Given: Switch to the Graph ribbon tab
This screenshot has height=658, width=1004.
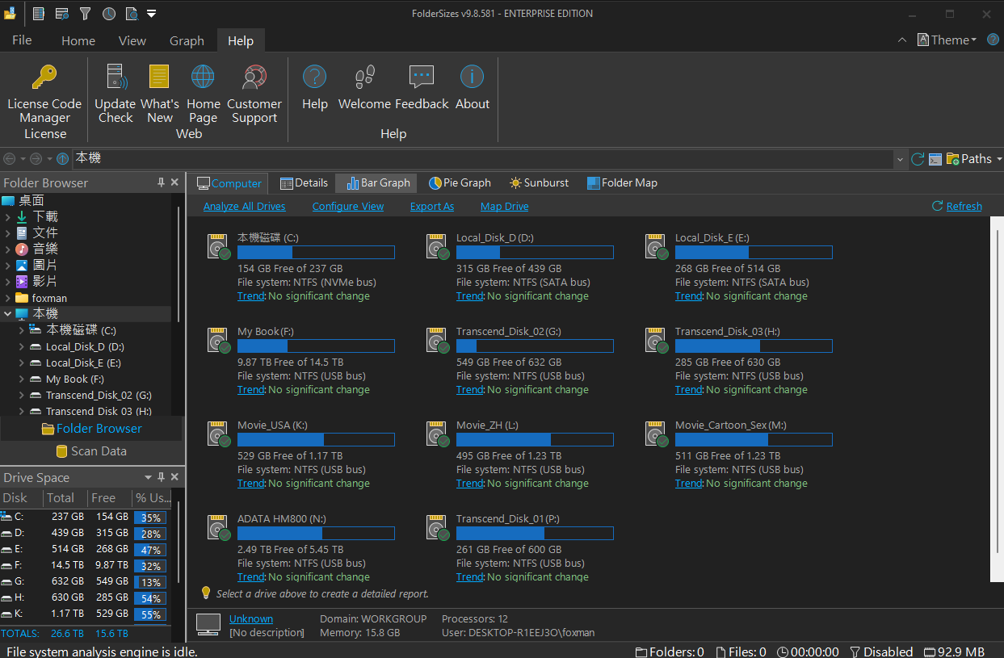Looking at the screenshot, I should tap(187, 40).
